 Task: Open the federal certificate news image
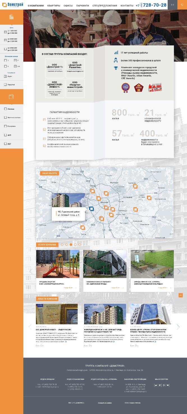pyautogui.click(x=57, y=314)
